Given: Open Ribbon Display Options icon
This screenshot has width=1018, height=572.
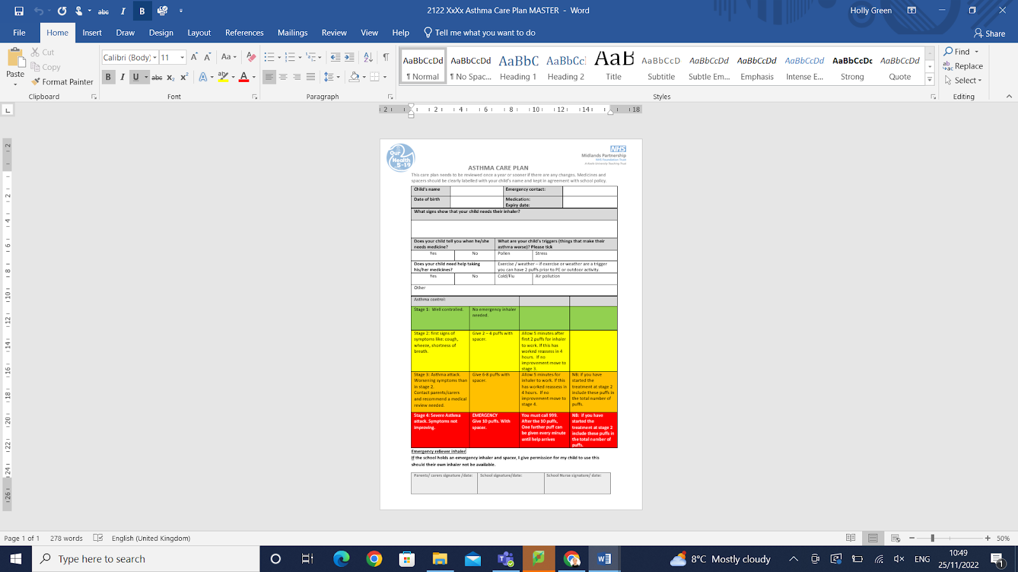Looking at the screenshot, I should point(912,11).
